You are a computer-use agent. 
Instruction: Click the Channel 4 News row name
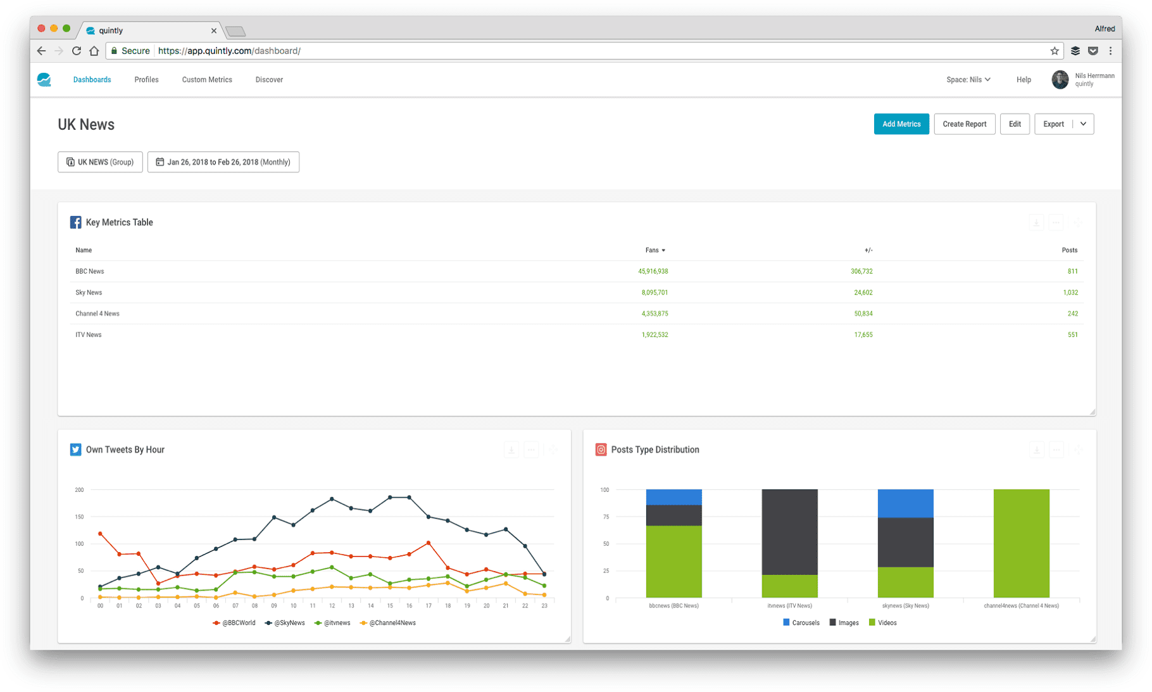(97, 313)
